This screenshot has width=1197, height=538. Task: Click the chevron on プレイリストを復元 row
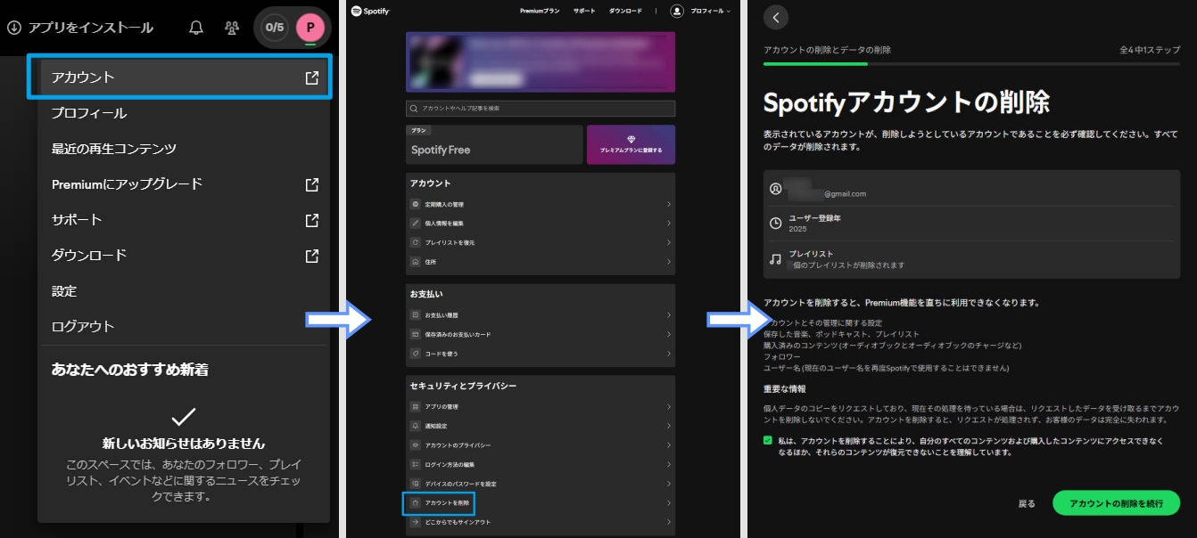click(x=669, y=242)
